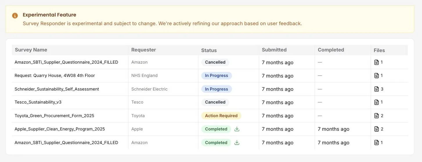Click the Files column header

click(379, 50)
